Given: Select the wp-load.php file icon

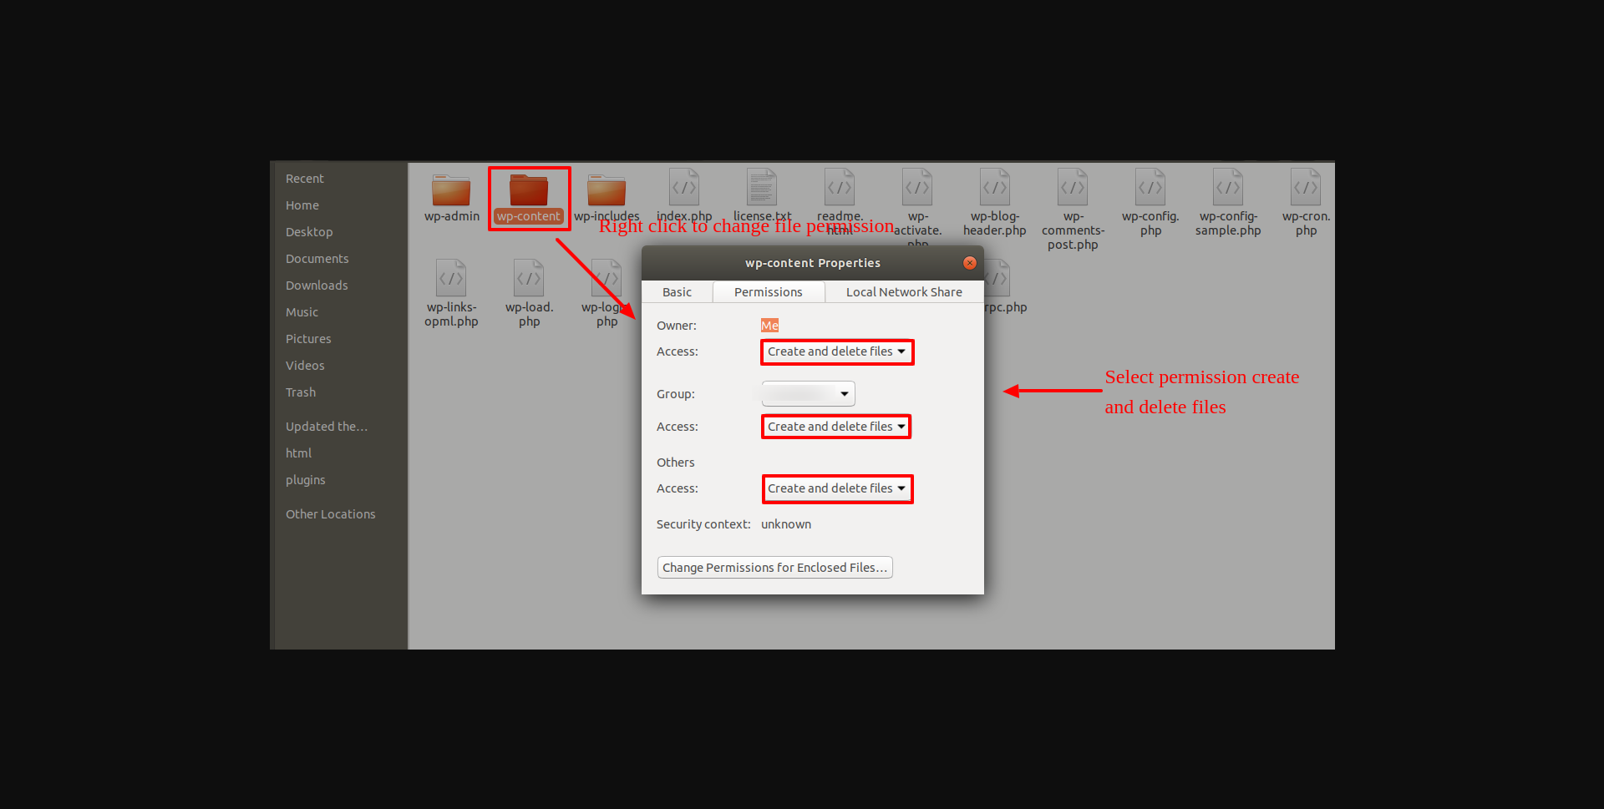Looking at the screenshot, I should (529, 278).
